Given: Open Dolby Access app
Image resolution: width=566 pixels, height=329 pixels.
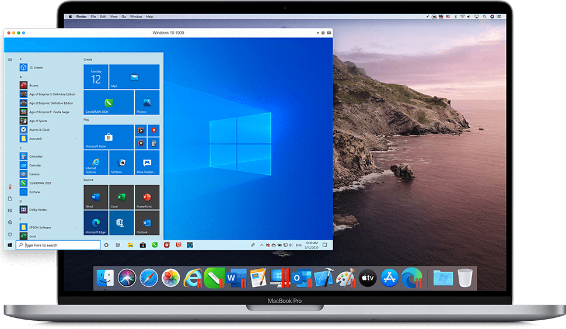Looking at the screenshot, I should [x=34, y=210].
